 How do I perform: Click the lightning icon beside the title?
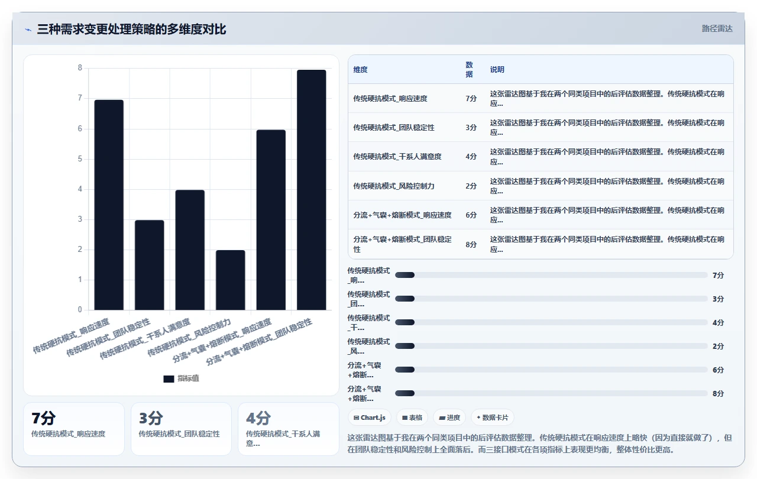(x=28, y=30)
